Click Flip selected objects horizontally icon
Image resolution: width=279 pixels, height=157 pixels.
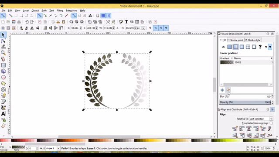tap(32, 28)
